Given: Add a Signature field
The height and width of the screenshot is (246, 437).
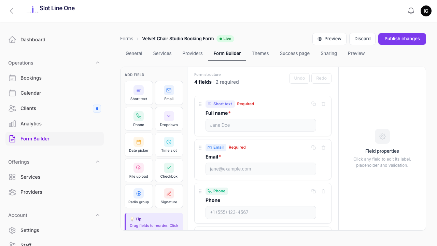Looking at the screenshot, I should tap(169, 196).
